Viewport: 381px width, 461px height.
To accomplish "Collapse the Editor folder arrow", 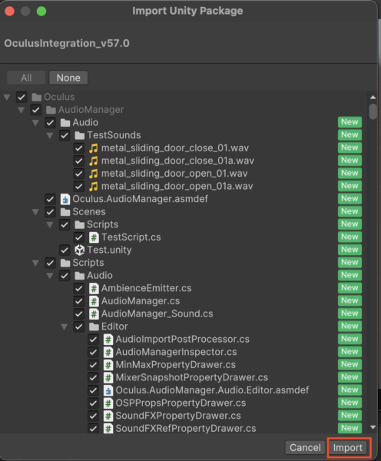I will click(x=65, y=327).
